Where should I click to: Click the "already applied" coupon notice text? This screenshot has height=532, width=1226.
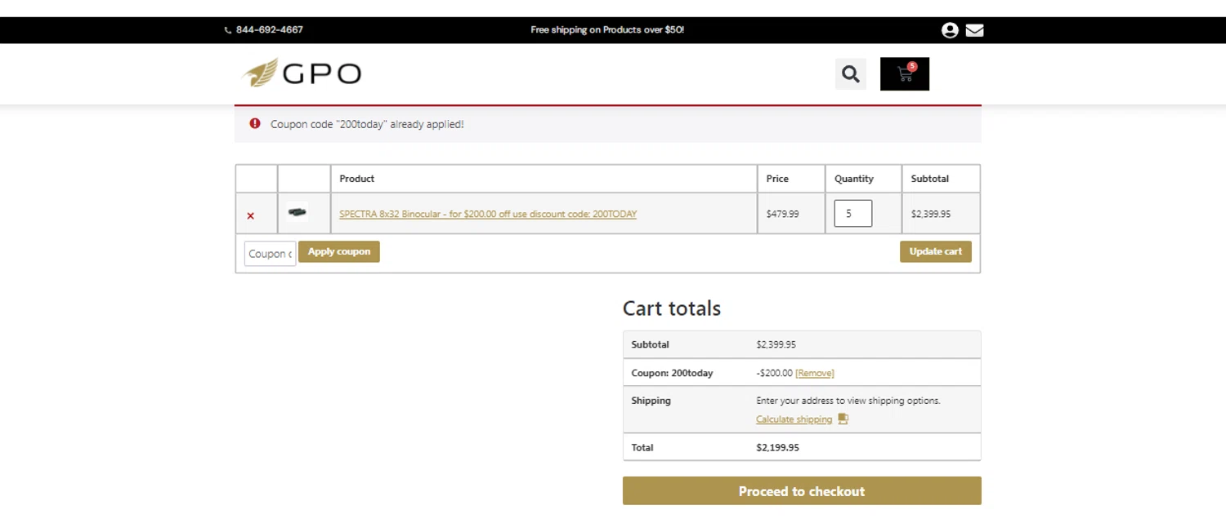point(367,124)
